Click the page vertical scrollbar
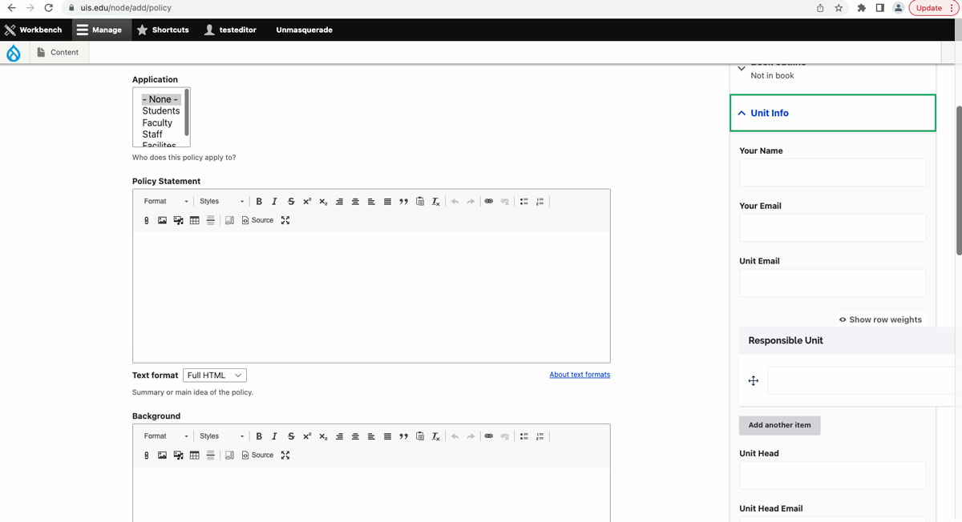 959,180
